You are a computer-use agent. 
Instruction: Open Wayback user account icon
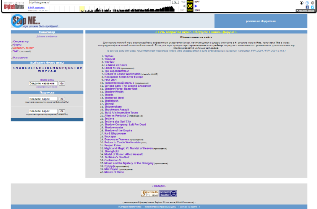[x=301, y=3]
